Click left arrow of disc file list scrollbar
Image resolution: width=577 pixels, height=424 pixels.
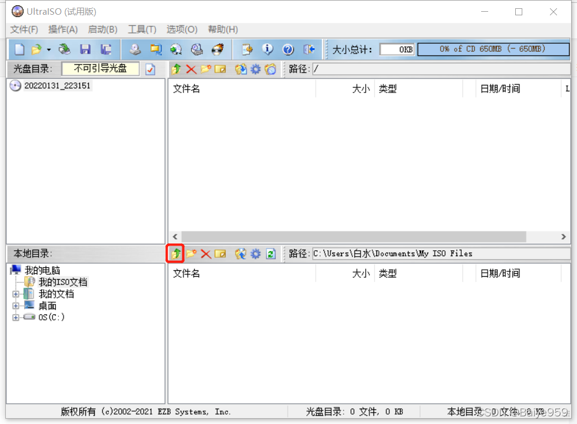175,237
